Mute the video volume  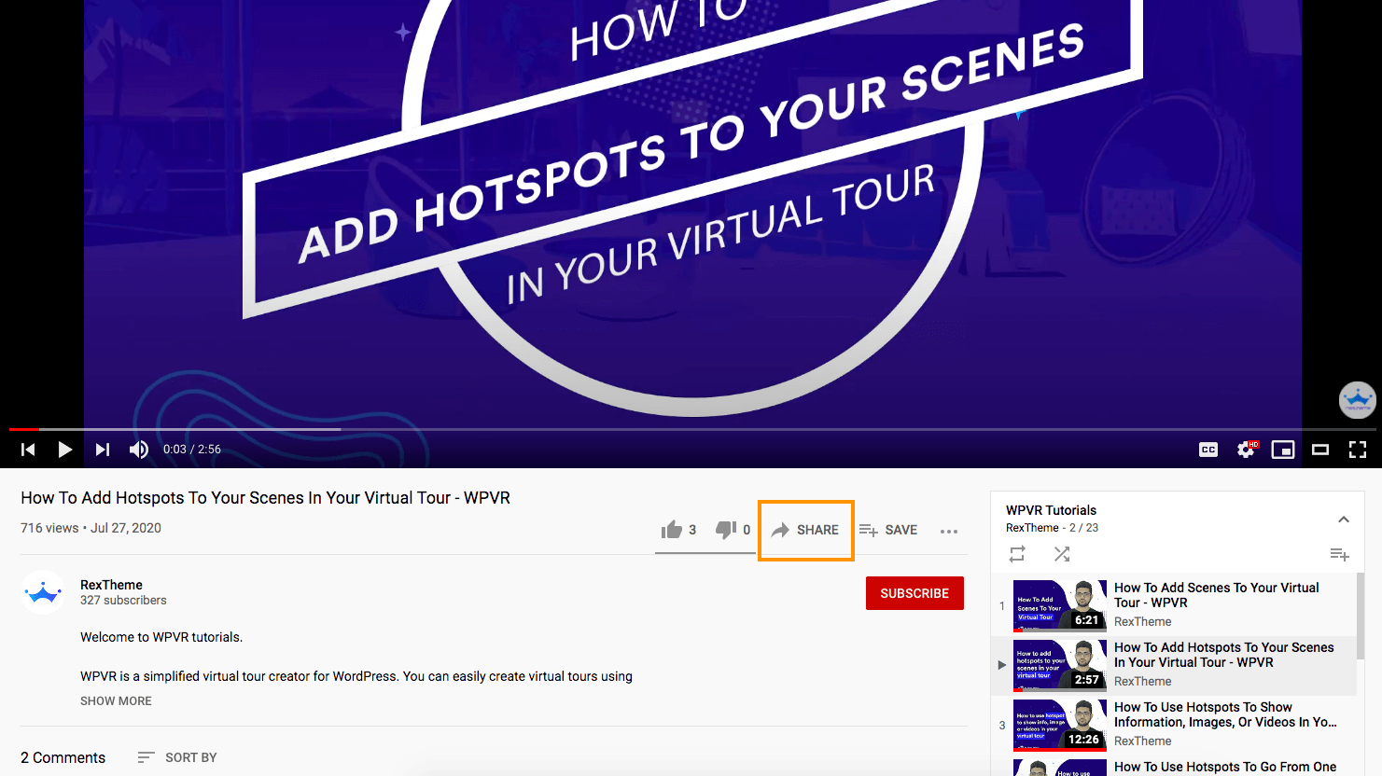point(139,450)
